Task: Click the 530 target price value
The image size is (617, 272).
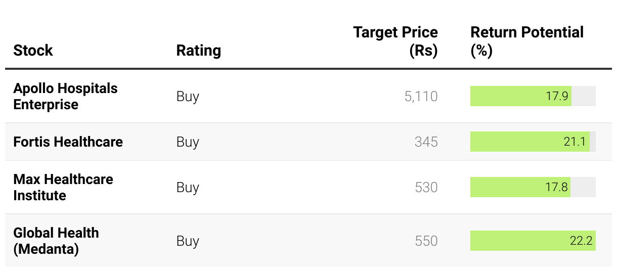Action: pos(426,187)
